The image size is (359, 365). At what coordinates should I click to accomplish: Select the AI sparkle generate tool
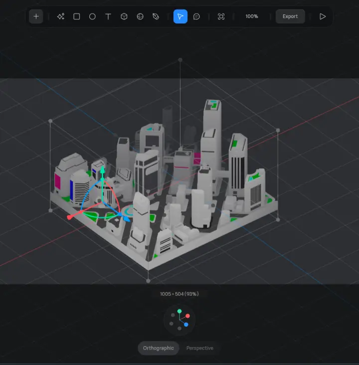pyautogui.click(x=61, y=16)
